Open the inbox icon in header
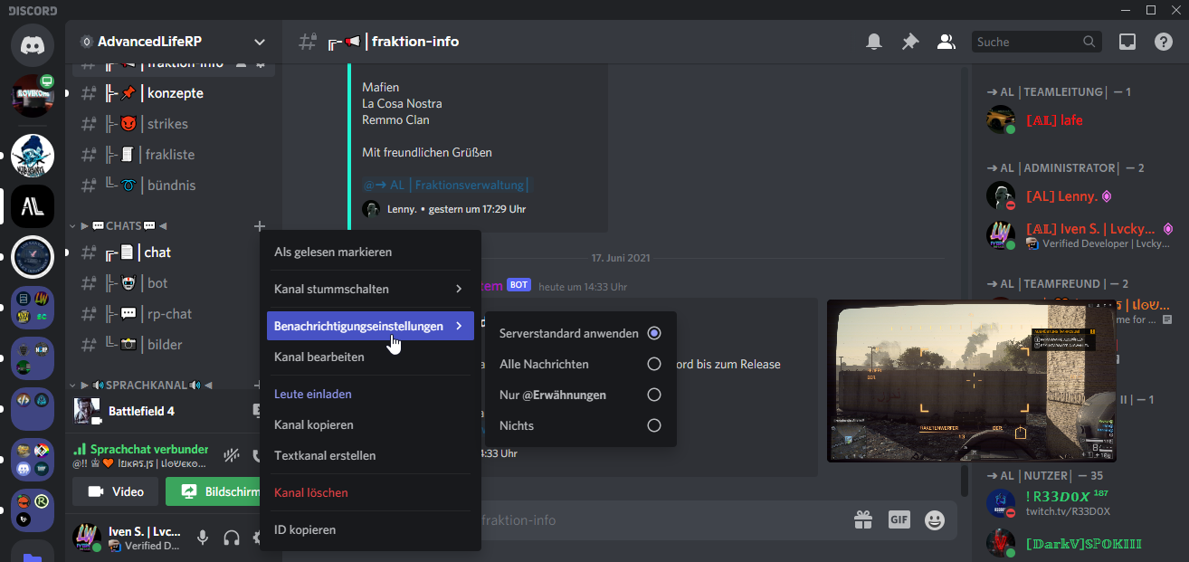Image resolution: width=1189 pixels, height=562 pixels. pos(1127,42)
